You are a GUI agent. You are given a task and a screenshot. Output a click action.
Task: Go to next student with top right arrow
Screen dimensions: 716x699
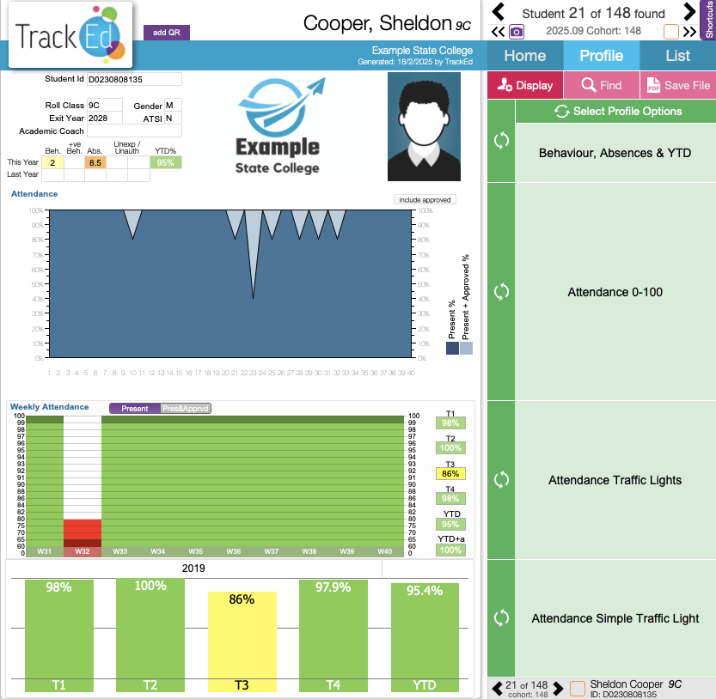(x=689, y=12)
